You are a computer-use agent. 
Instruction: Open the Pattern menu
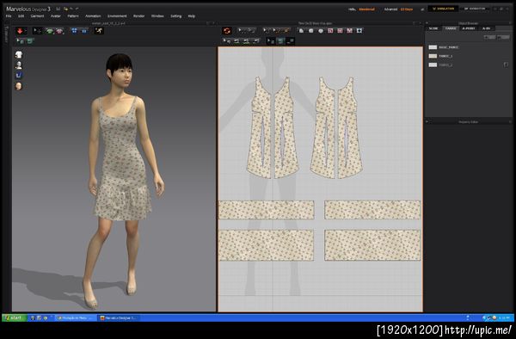pyautogui.click(x=73, y=16)
